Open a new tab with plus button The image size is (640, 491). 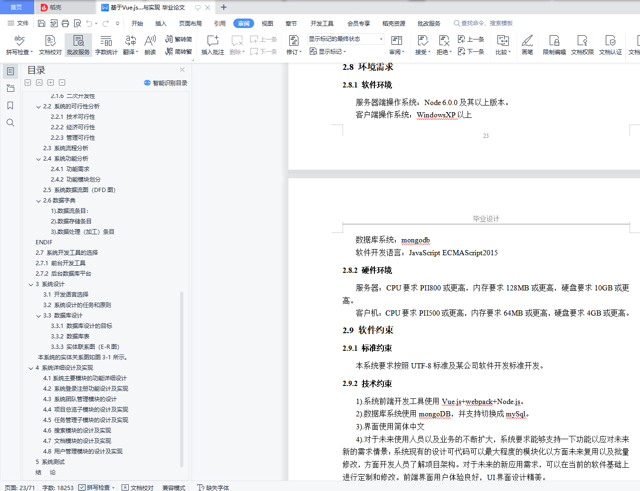pos(224,7)
